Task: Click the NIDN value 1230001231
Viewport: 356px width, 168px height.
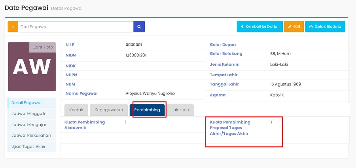Action: tap(136, 55)
